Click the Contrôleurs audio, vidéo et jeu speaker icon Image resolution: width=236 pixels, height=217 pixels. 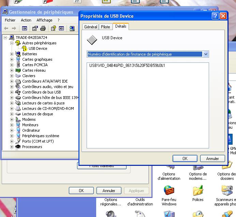(x=18, y=87)
